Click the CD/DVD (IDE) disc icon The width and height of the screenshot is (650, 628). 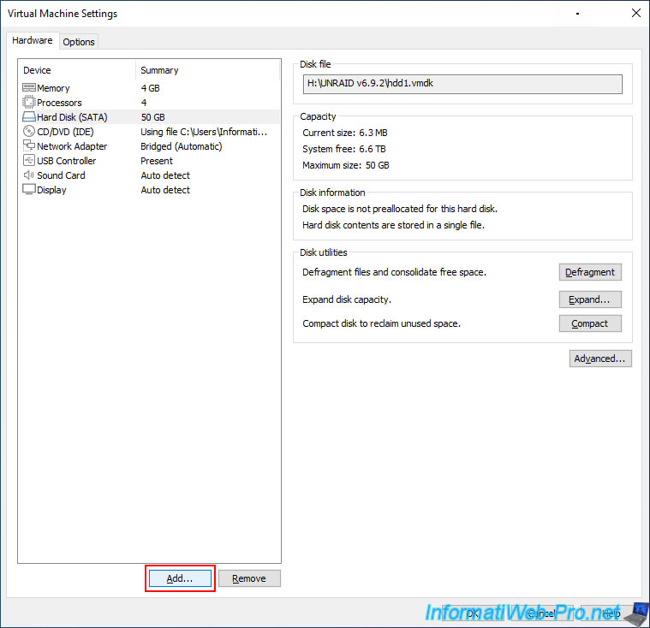click(28, 132)
